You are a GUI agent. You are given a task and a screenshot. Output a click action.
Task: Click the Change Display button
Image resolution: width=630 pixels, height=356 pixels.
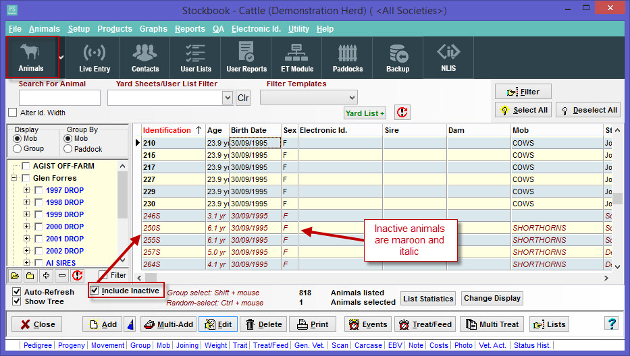pos(492,298)
